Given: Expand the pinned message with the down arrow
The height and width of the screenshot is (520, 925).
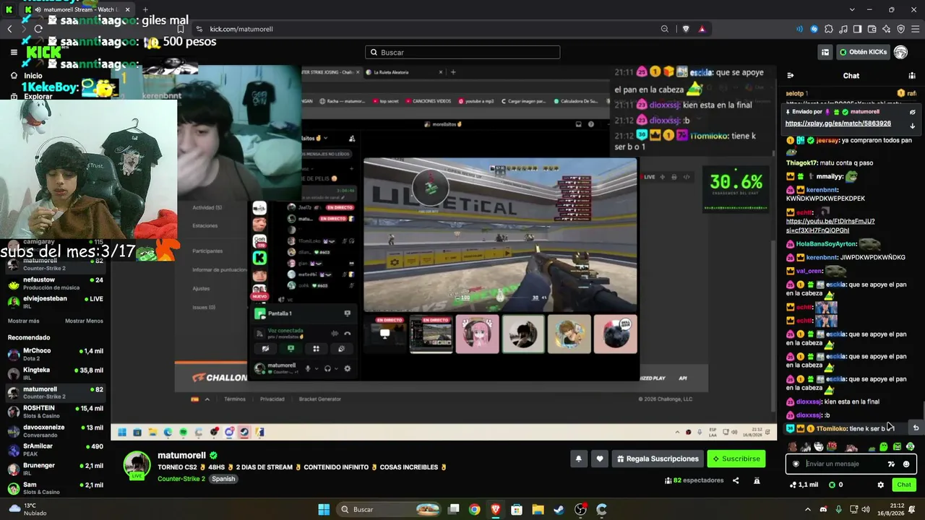Looking at the screenshot, I should click(x=912, y=126).
